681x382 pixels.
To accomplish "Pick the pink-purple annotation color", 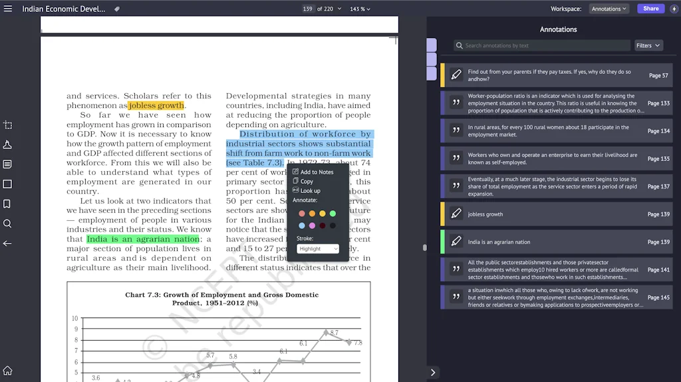I will (x=312, y=226).
